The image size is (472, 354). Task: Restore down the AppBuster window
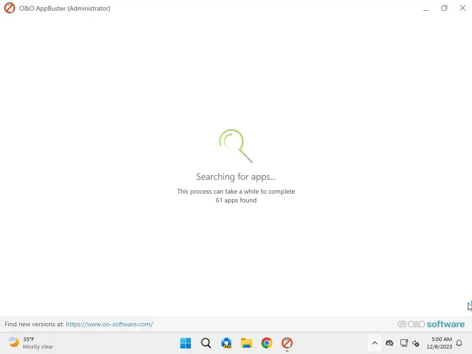point(444,8)
